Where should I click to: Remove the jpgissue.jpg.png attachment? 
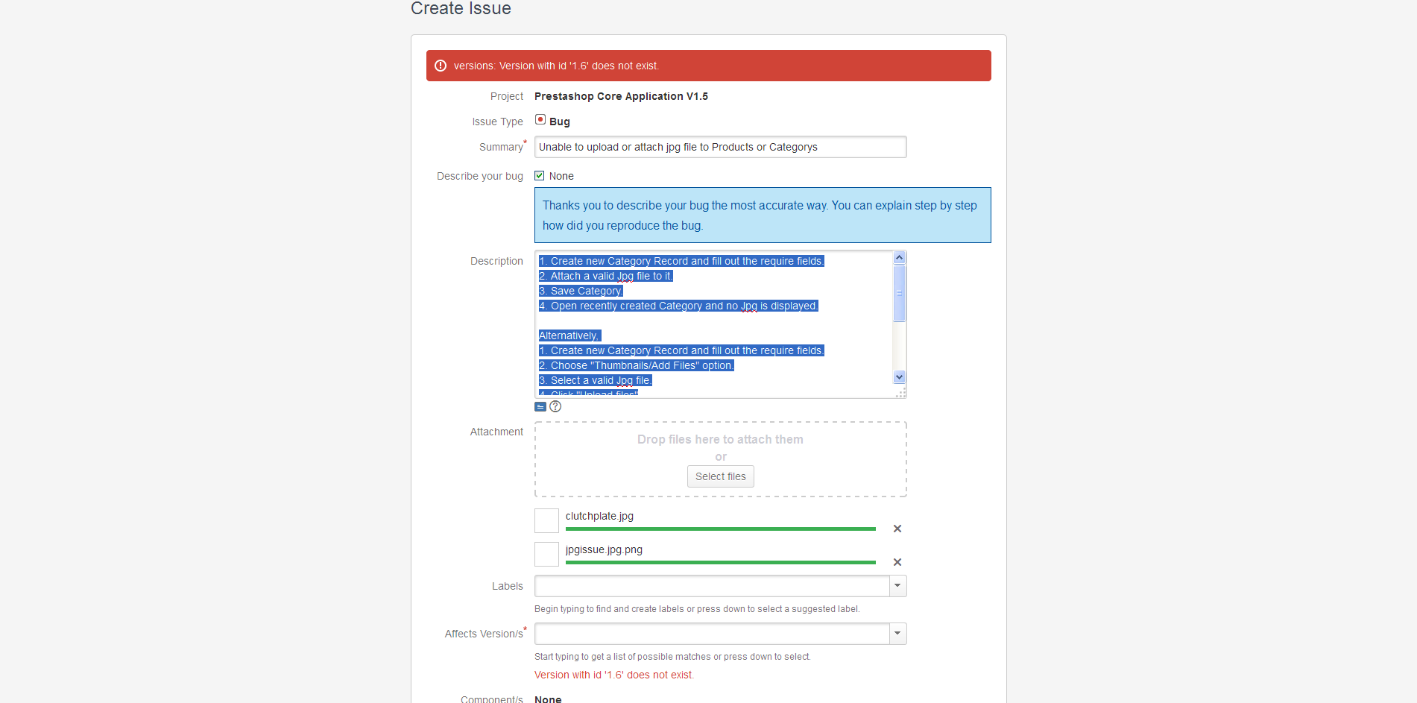click(897, 562)
